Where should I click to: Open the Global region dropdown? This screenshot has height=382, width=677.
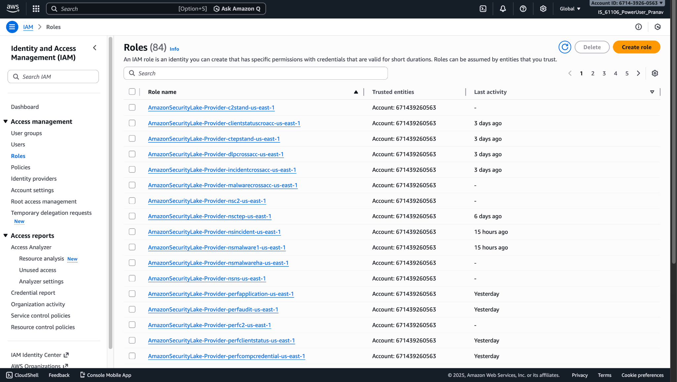click(570, 9)
